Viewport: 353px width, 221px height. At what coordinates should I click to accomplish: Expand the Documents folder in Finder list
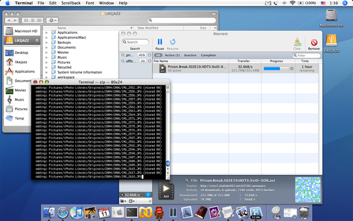(x=47, y=47)
